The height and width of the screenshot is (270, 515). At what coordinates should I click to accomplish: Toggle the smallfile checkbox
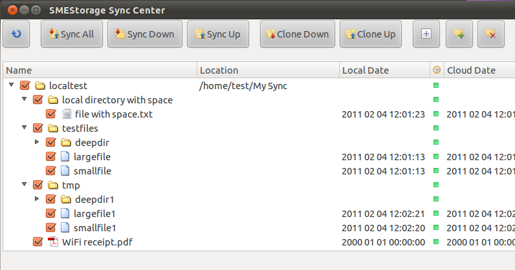click(x=50, y=171)
